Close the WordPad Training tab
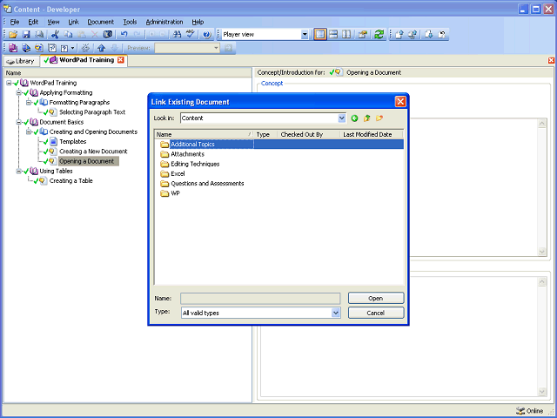The height and width of the screenshot is (418, 557). pos(121,60)
